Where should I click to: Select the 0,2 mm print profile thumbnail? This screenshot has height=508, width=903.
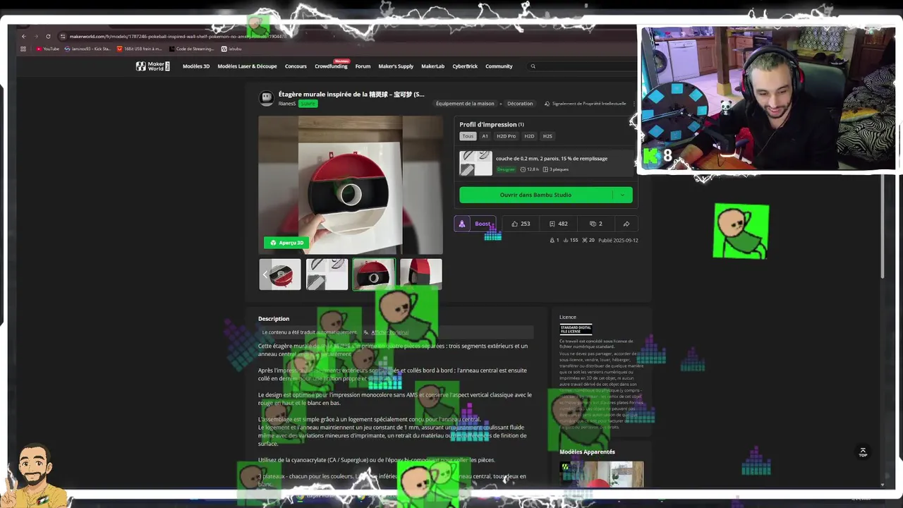(475, 163)
